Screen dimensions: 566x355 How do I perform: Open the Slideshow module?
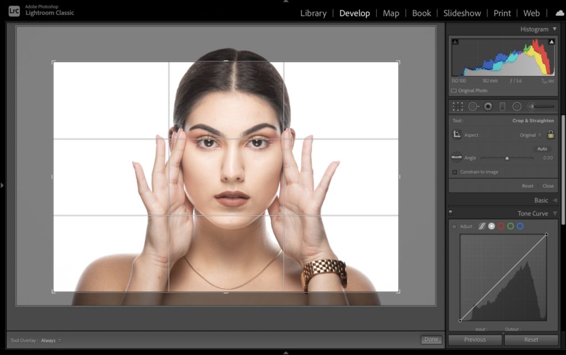pos(462,13)
